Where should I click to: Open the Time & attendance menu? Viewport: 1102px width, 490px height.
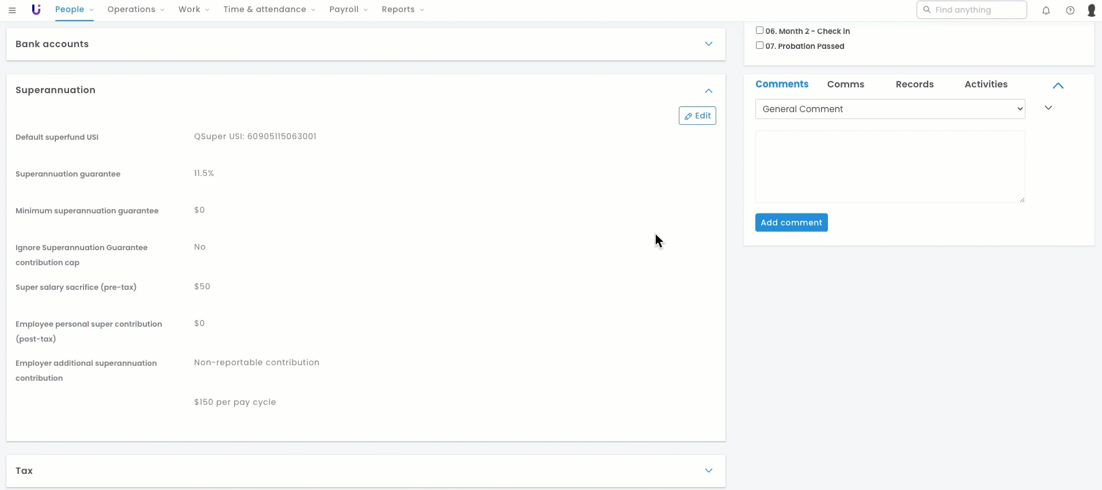click(x=269, y=10)
